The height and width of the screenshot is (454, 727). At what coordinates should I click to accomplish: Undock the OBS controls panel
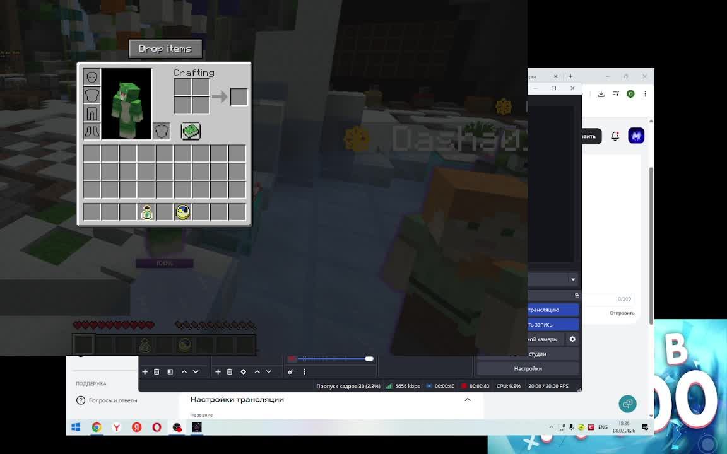[577, 295]
